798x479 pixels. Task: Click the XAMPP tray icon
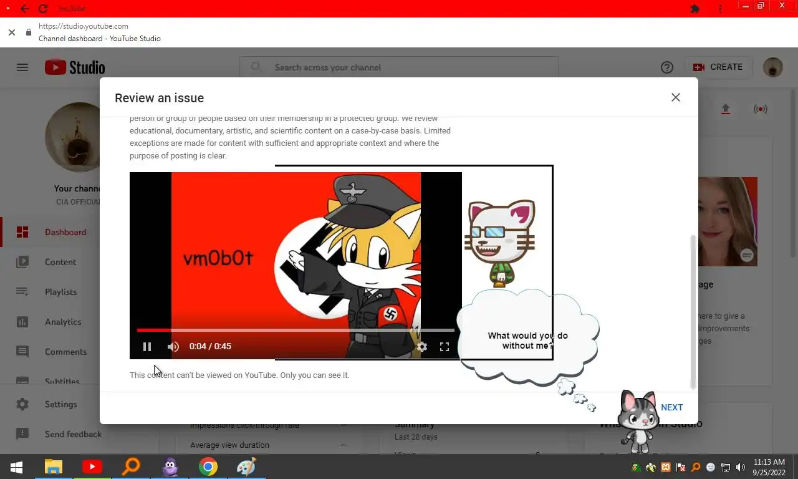666,467
